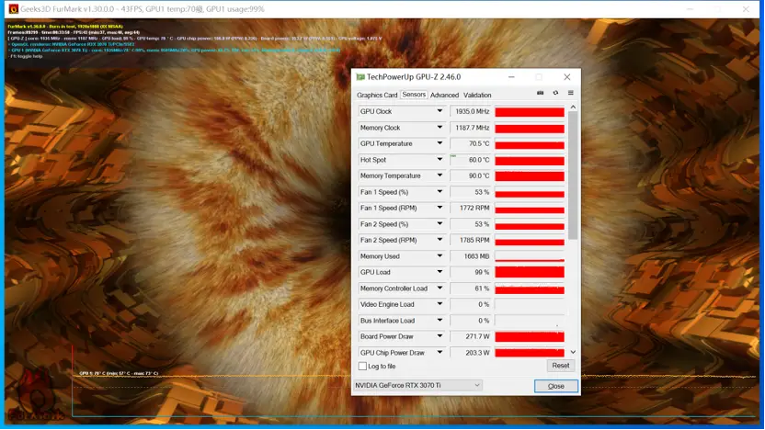The image size is (765, 430).
Task: Click the GPU-Z app icon in title bar
Action: click(x=360, y=77)
